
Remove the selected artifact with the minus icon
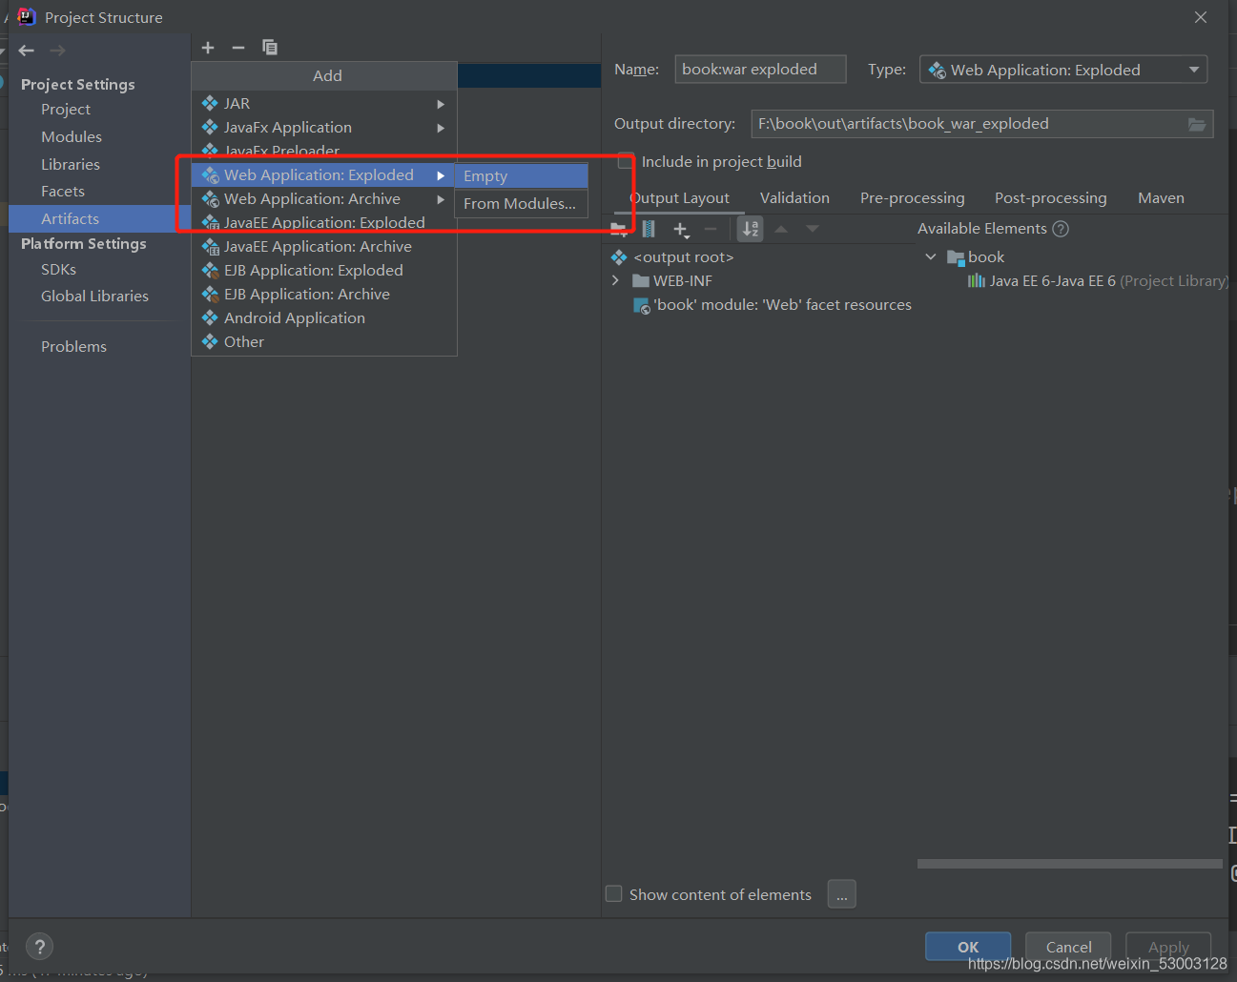[238, 47]
